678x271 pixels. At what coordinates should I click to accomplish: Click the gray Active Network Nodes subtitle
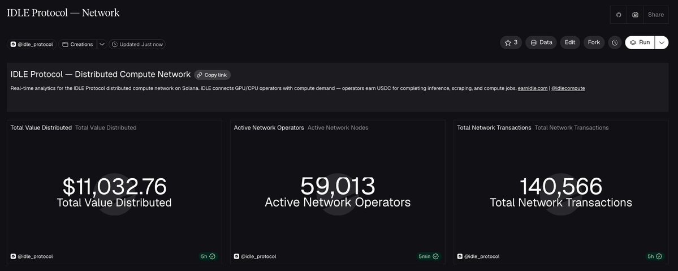coord(338,128)
